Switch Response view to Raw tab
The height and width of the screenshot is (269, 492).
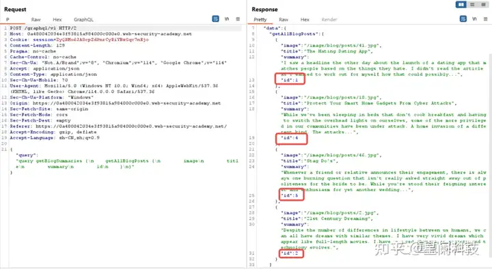coord(284,19)
